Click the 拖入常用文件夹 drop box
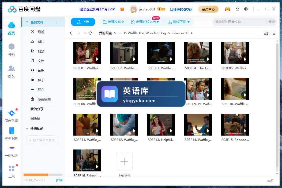The width and height of the screenshot is (282, 188). (x=42, y=140)
